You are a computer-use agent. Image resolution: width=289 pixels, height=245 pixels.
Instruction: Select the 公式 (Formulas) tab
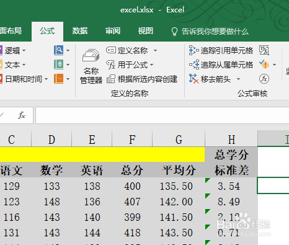pos(47,31)
